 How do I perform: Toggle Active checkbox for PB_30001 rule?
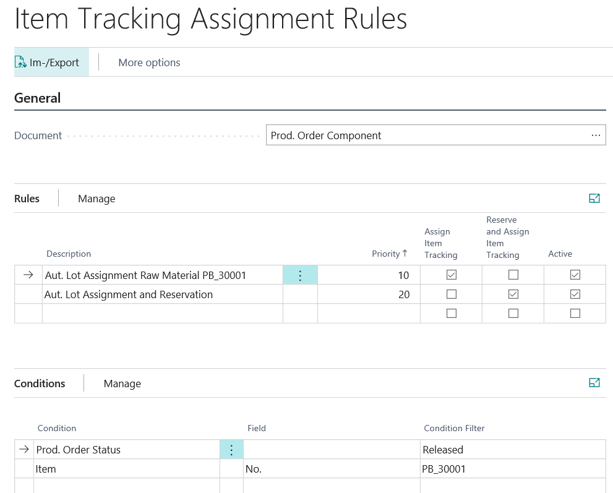click(x=575, y=275)
